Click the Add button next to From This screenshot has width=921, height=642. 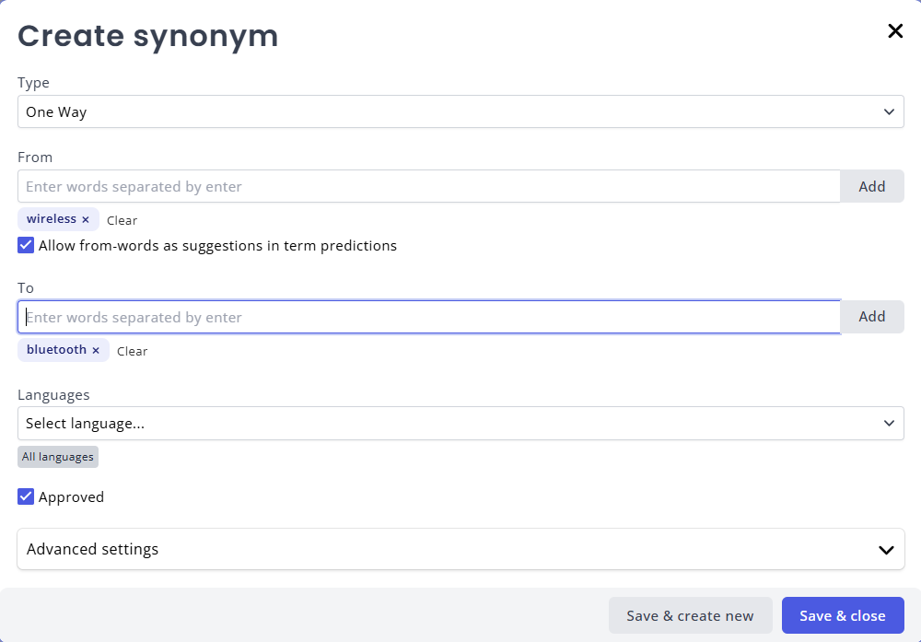pyautogui.click(x=871, y=186)
